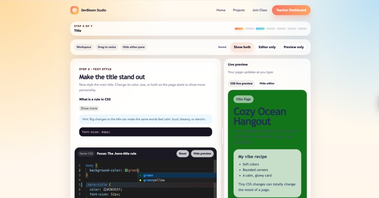Click green color swatch beside background-color value
The width and height of the screenshot is (379, 198).
(126, 170)
